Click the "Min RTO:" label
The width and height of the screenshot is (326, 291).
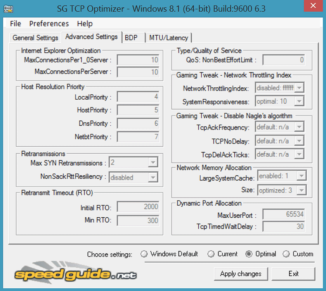click(x=98, y=220)
